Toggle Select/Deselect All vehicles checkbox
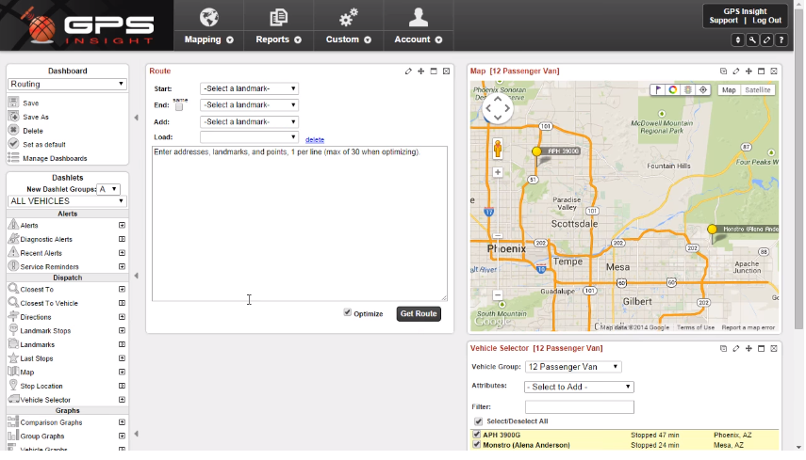 (x=478, y=421)
